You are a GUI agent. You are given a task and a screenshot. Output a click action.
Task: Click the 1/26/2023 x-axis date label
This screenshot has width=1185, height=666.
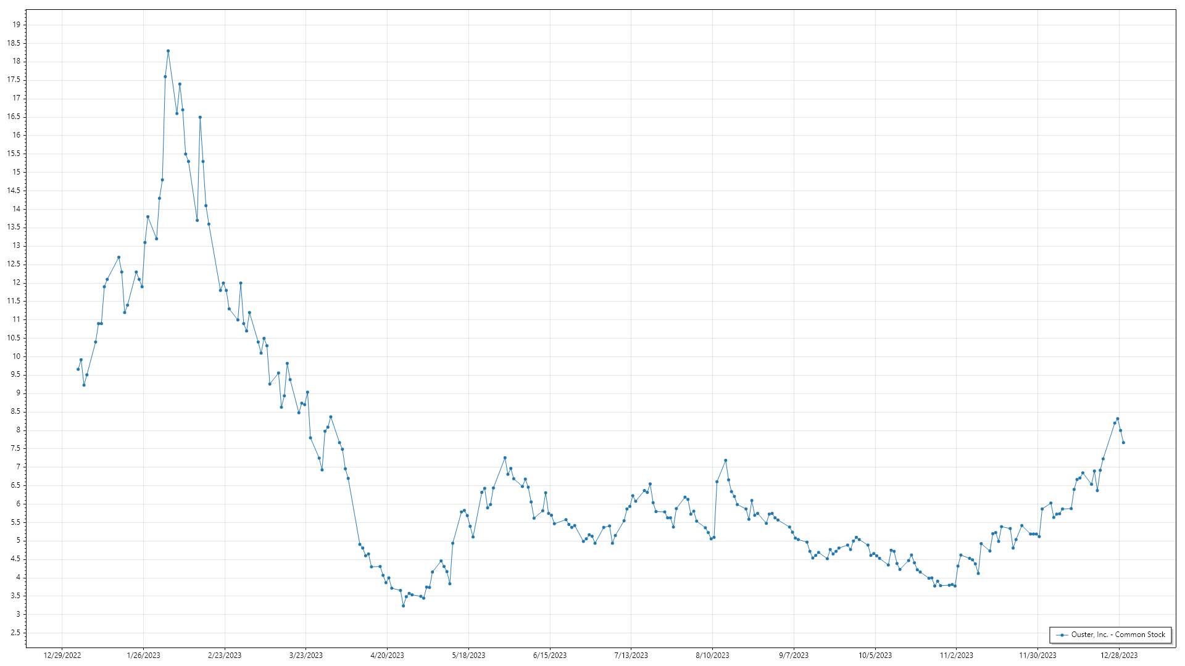click(143, 656)
